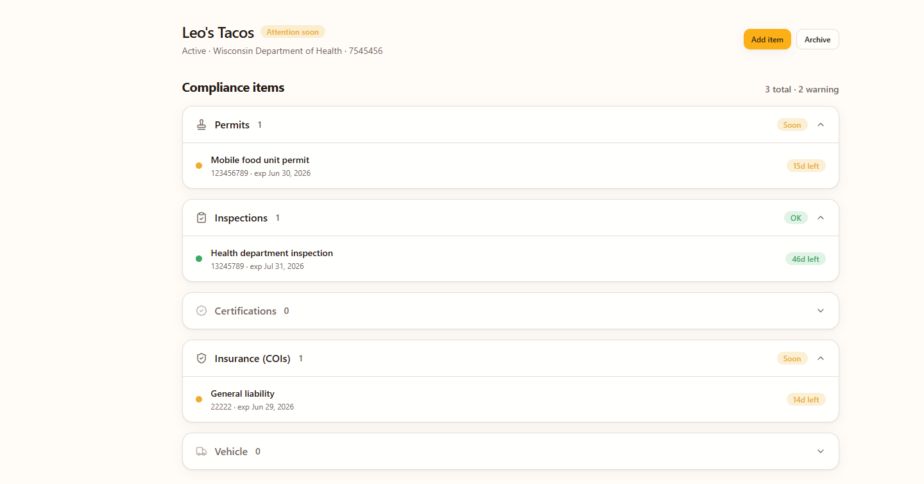Click green status dot for Health department inspection
The image size is (924, 484).
[199, 259]
